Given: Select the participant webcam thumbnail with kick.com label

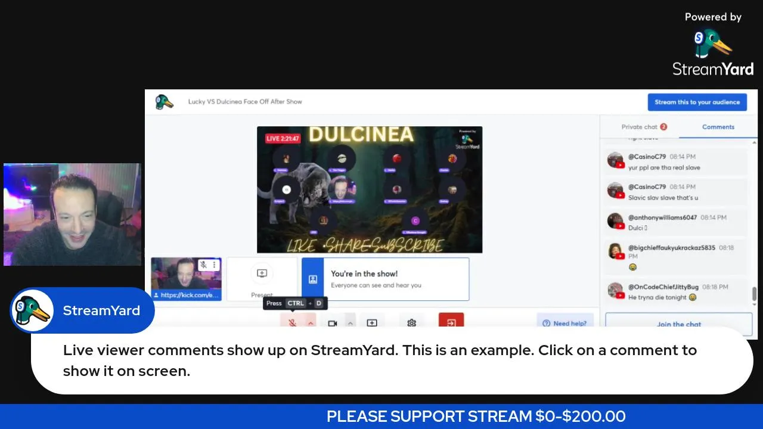Looking at the screenshot, I should (x=186, y=279).
